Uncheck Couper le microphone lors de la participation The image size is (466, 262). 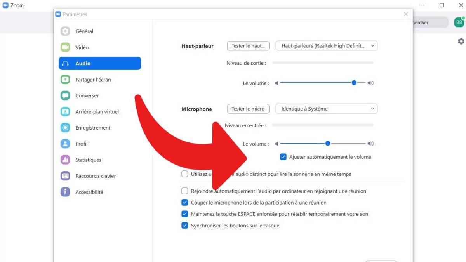[x=185, y=203]
